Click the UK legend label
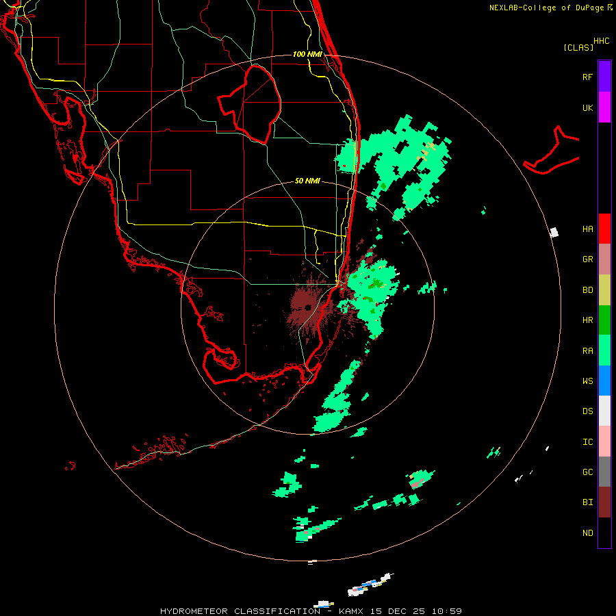The image size is (616, 616). [587, 108]
